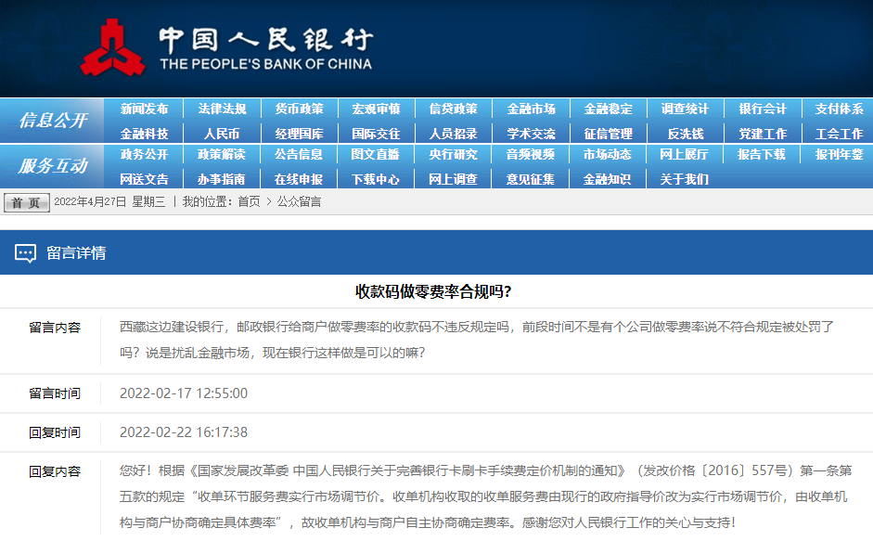Viewport: 873px width, 541px height.
Task: Open the 下载中心 link
Action: pyautogui.click(x=378, y=178)
